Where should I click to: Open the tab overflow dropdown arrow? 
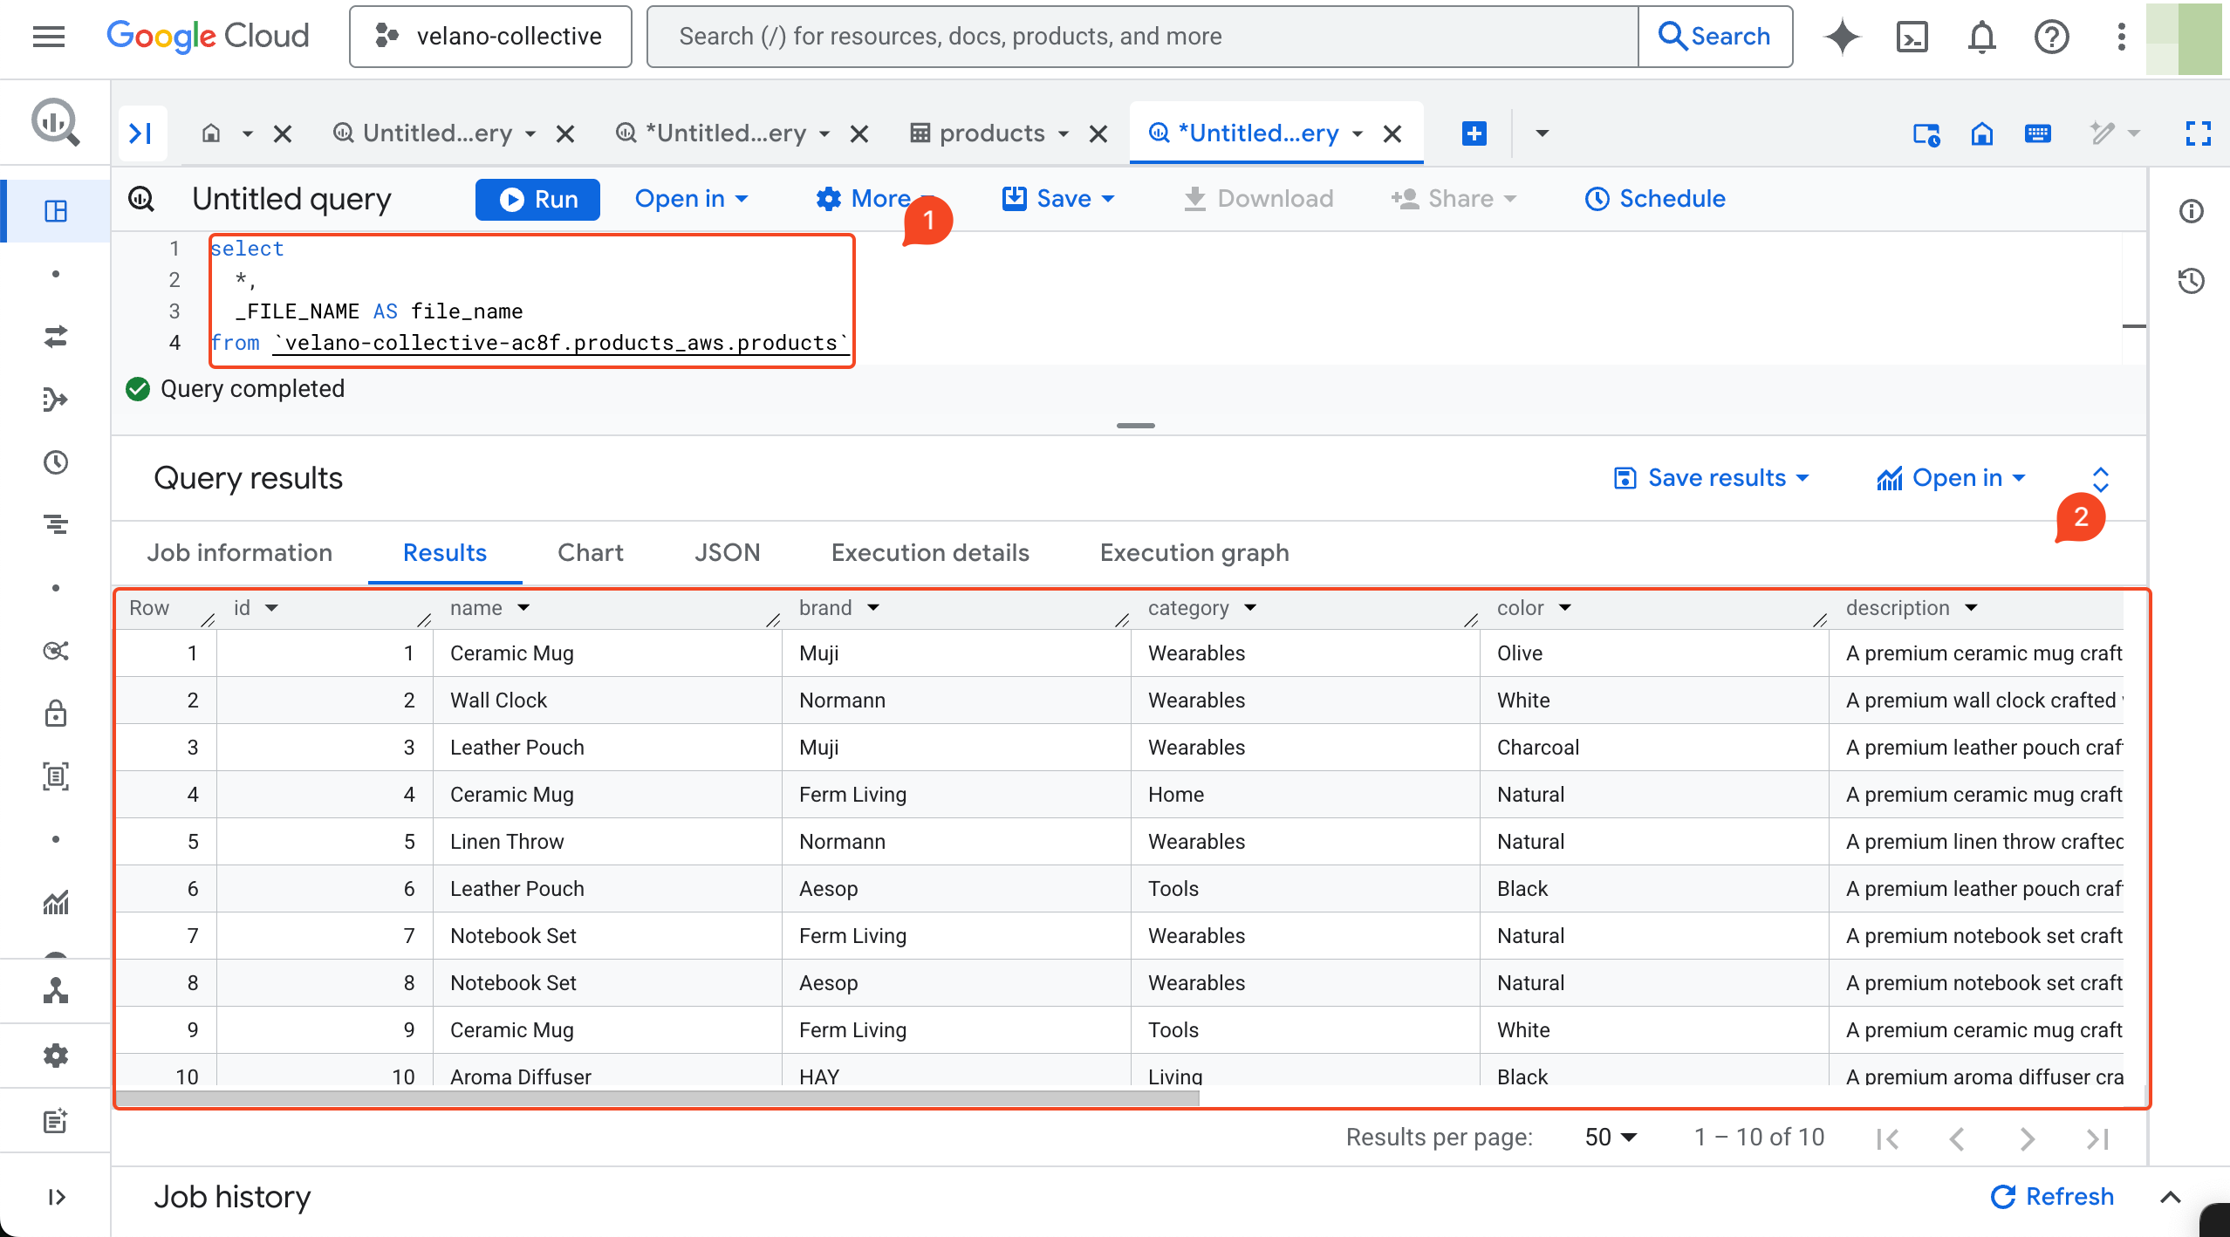[x=1542, y=133]
